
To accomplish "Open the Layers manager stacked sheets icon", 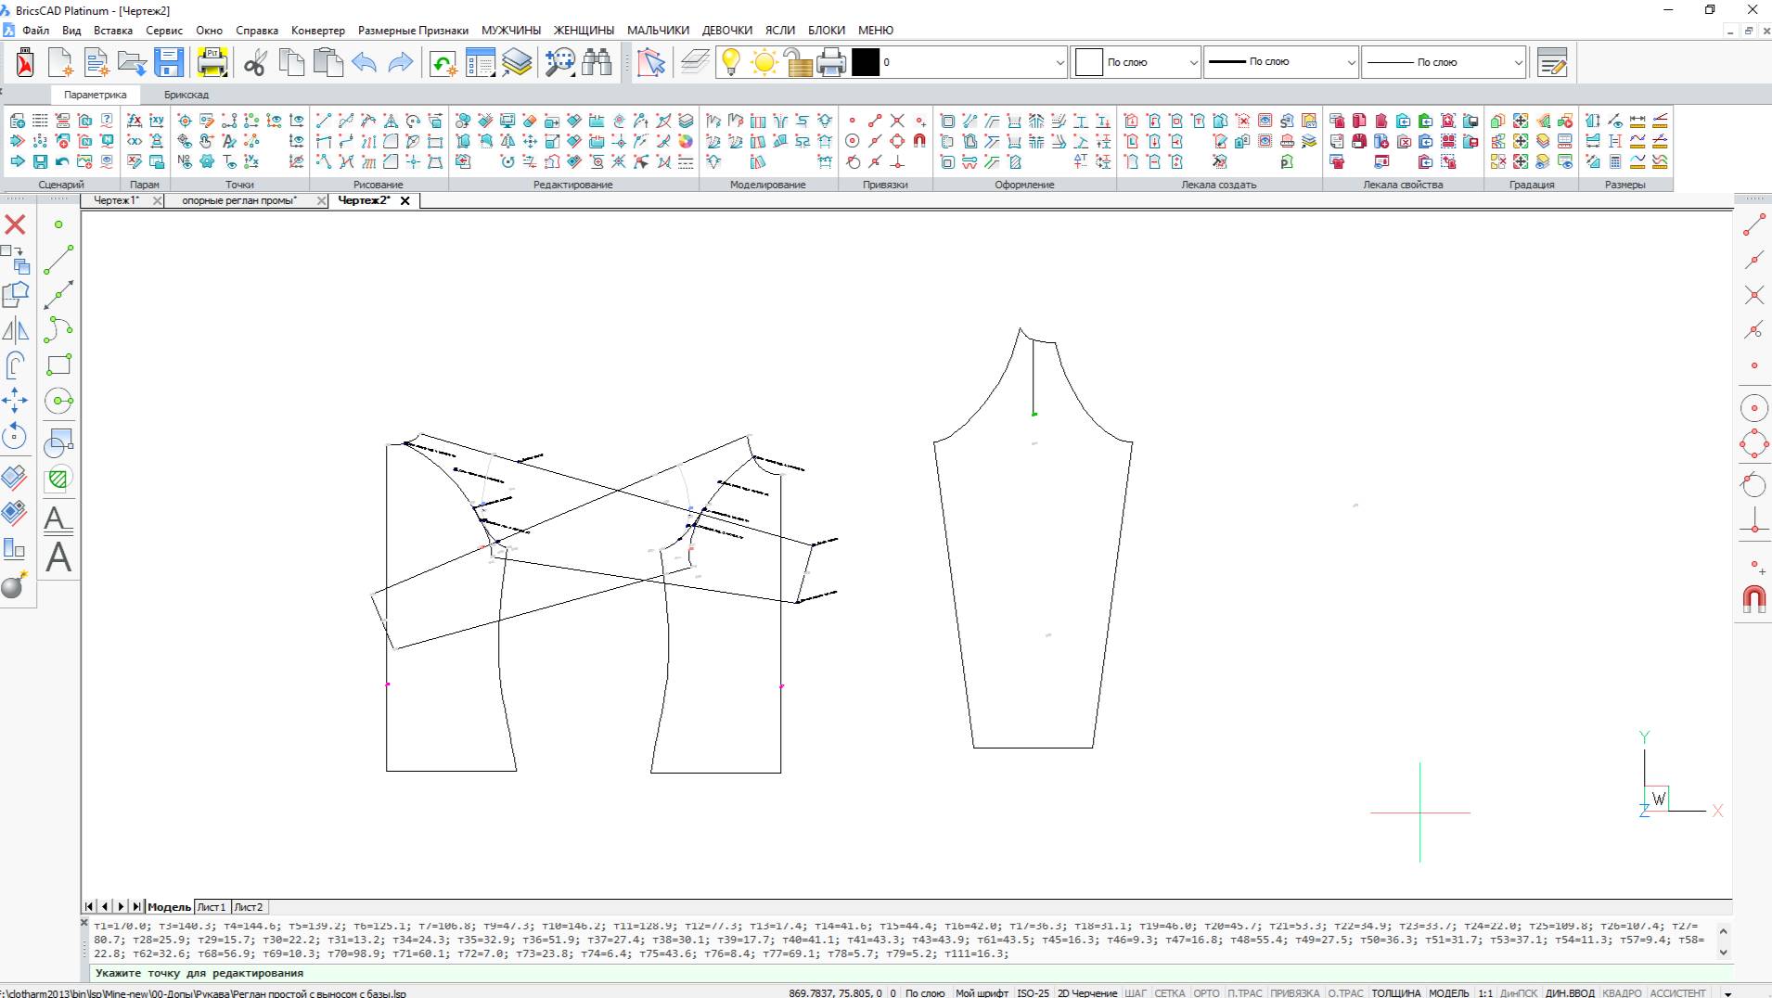I will click(518, 62).
